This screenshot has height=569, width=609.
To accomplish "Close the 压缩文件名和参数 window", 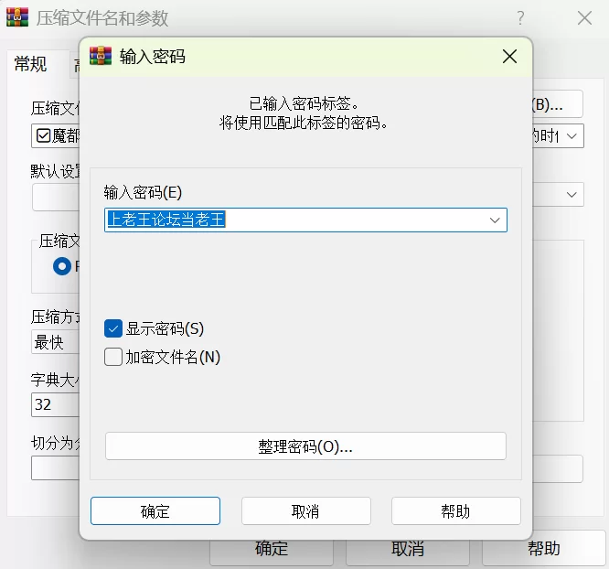I will coord(584,18).
